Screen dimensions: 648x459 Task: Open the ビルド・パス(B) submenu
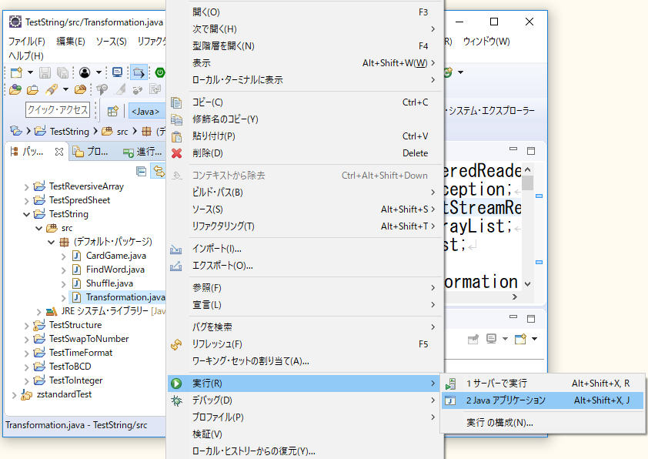305,193
